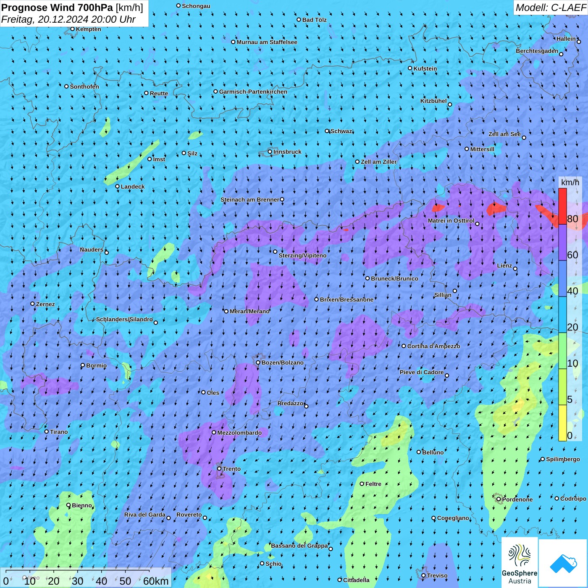This screenshot has height=588, width=588.
Task: Click the 'Schwaz' label
Action: (x=341, y=131)
